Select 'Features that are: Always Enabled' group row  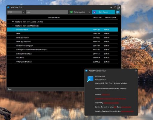pos(62,22)
